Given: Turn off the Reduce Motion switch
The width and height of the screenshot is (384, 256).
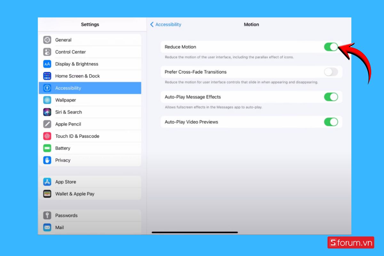Looking at the screenshot, I should pyautogui.click(x=331, y=47).
